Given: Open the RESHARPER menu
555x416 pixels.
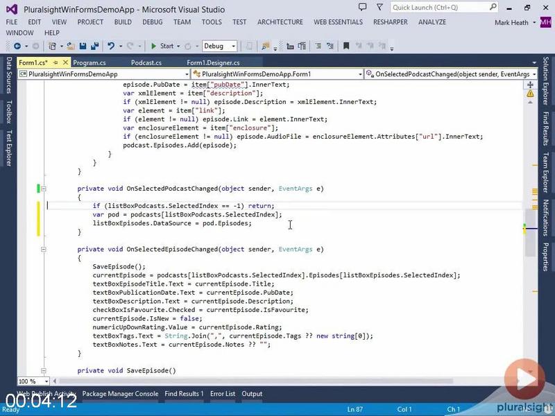Looking at the screenshot, I should click(391, 22).
